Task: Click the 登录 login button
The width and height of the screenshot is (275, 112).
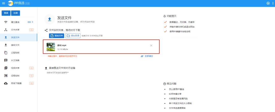Action: (6, 13)
